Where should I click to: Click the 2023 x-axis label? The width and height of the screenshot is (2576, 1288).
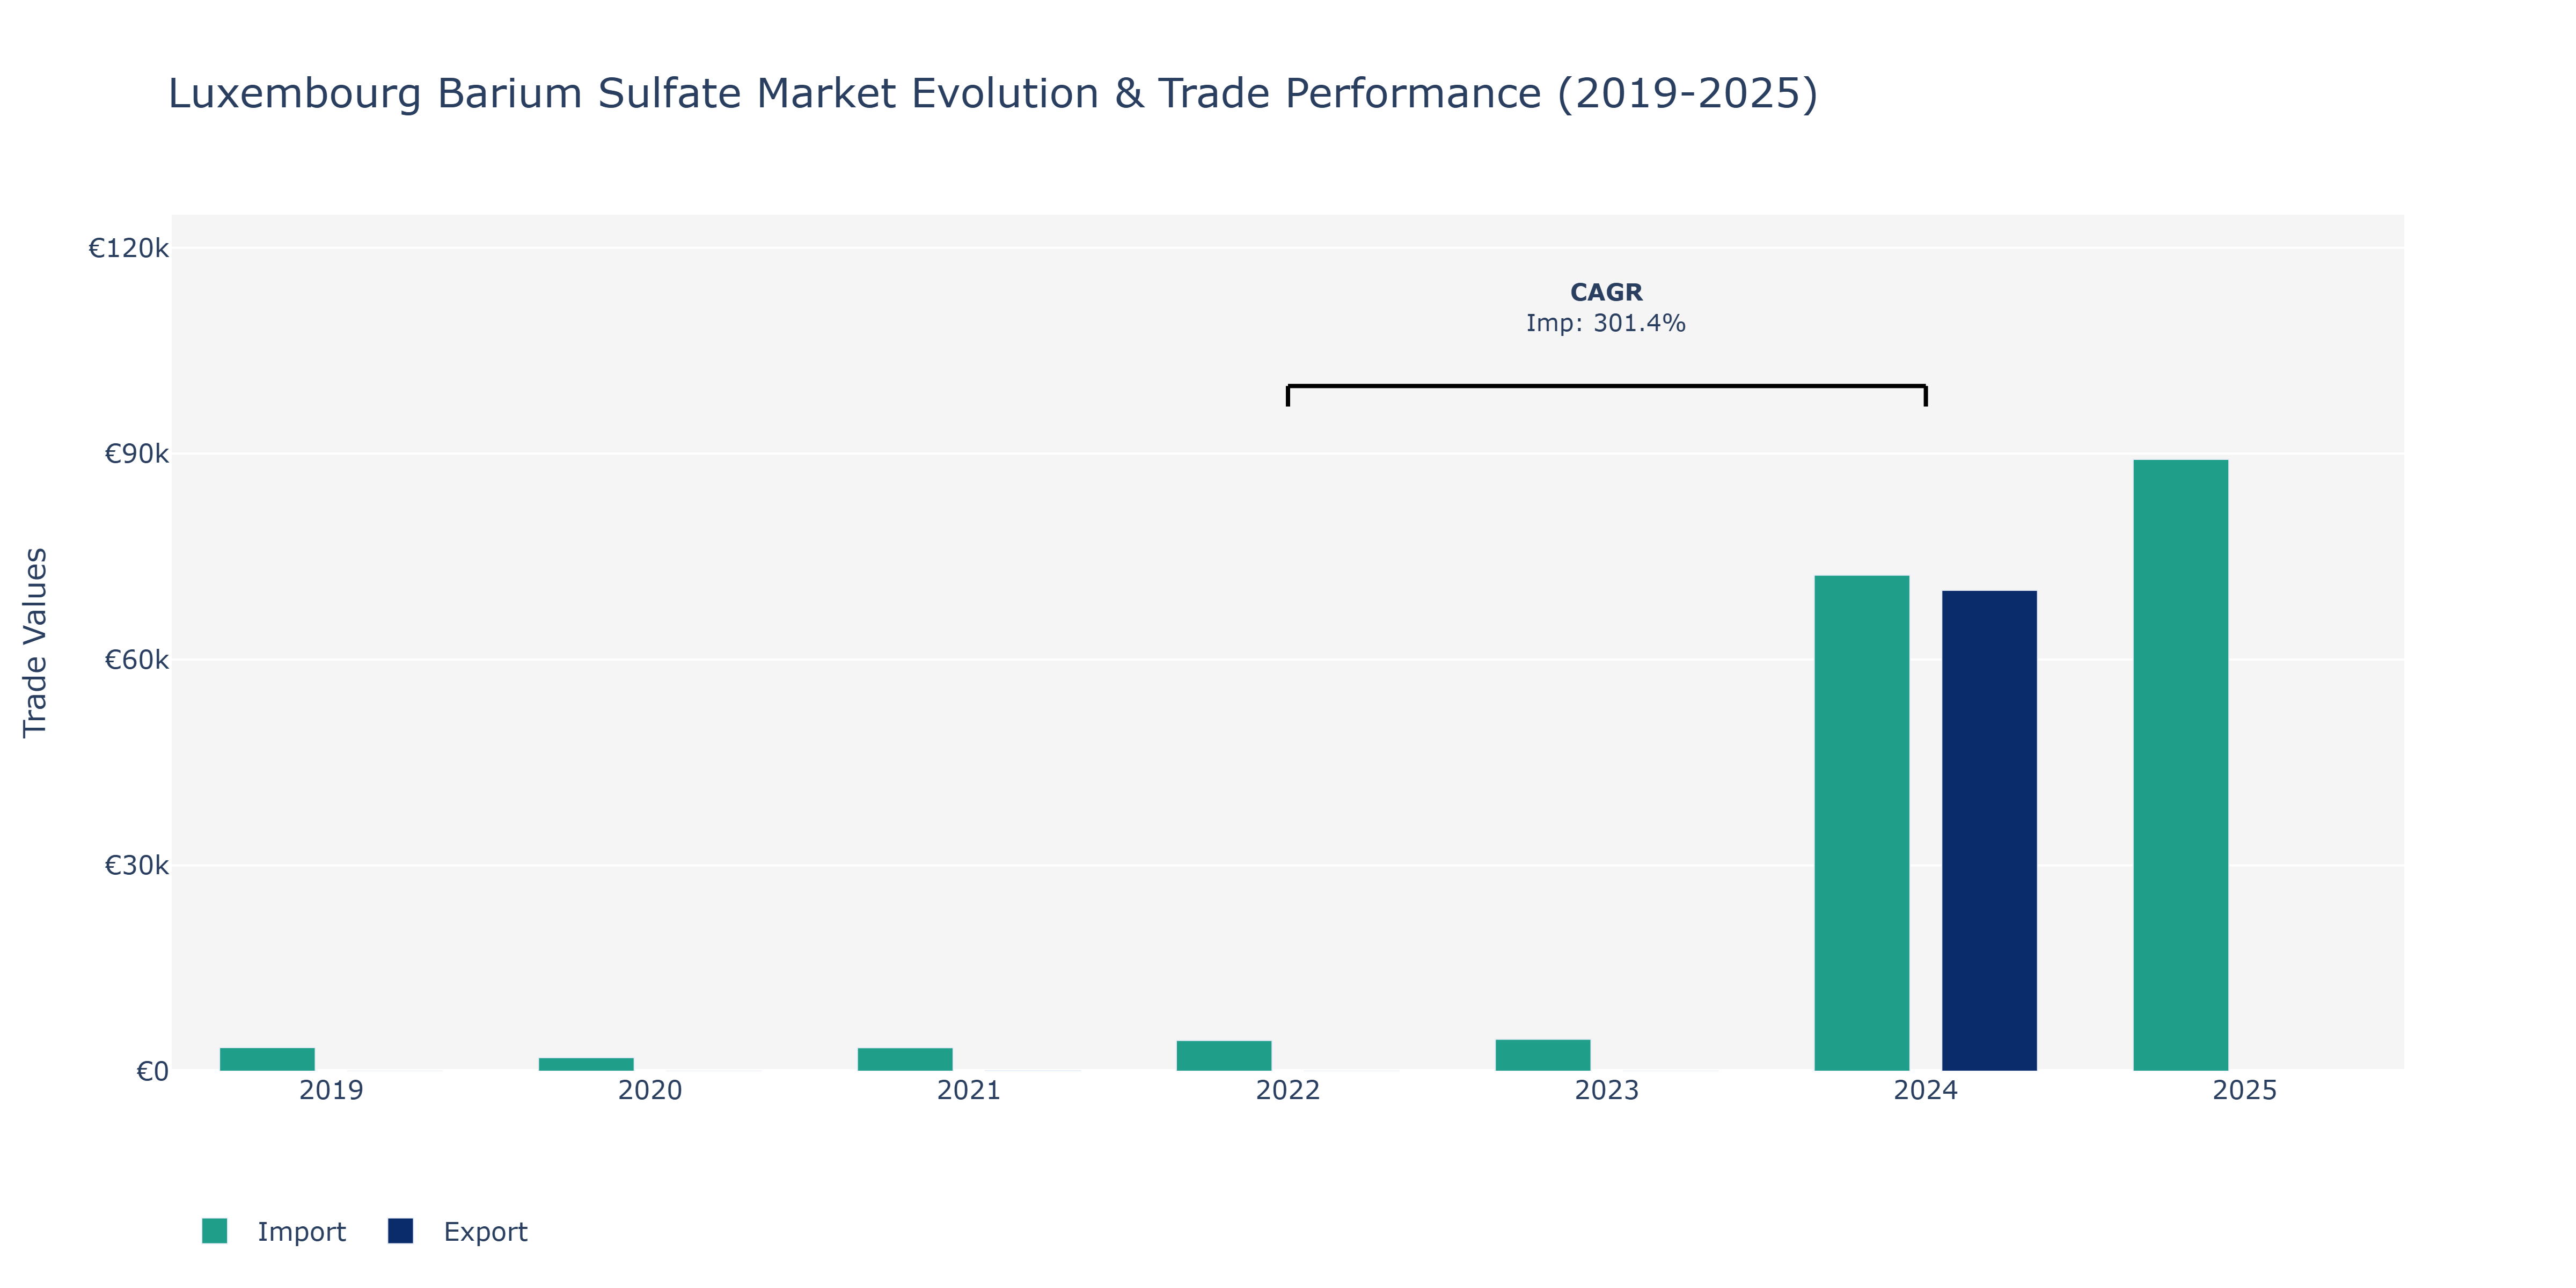point(1607,1090)
